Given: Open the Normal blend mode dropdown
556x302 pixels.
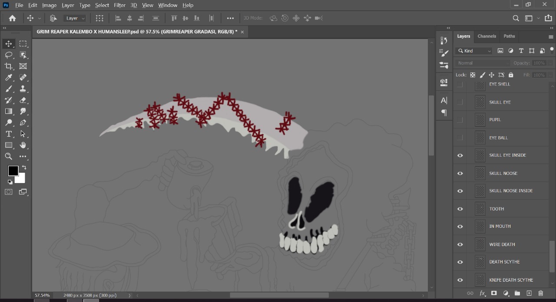Looking at the screenshot, I should [483, 63].
